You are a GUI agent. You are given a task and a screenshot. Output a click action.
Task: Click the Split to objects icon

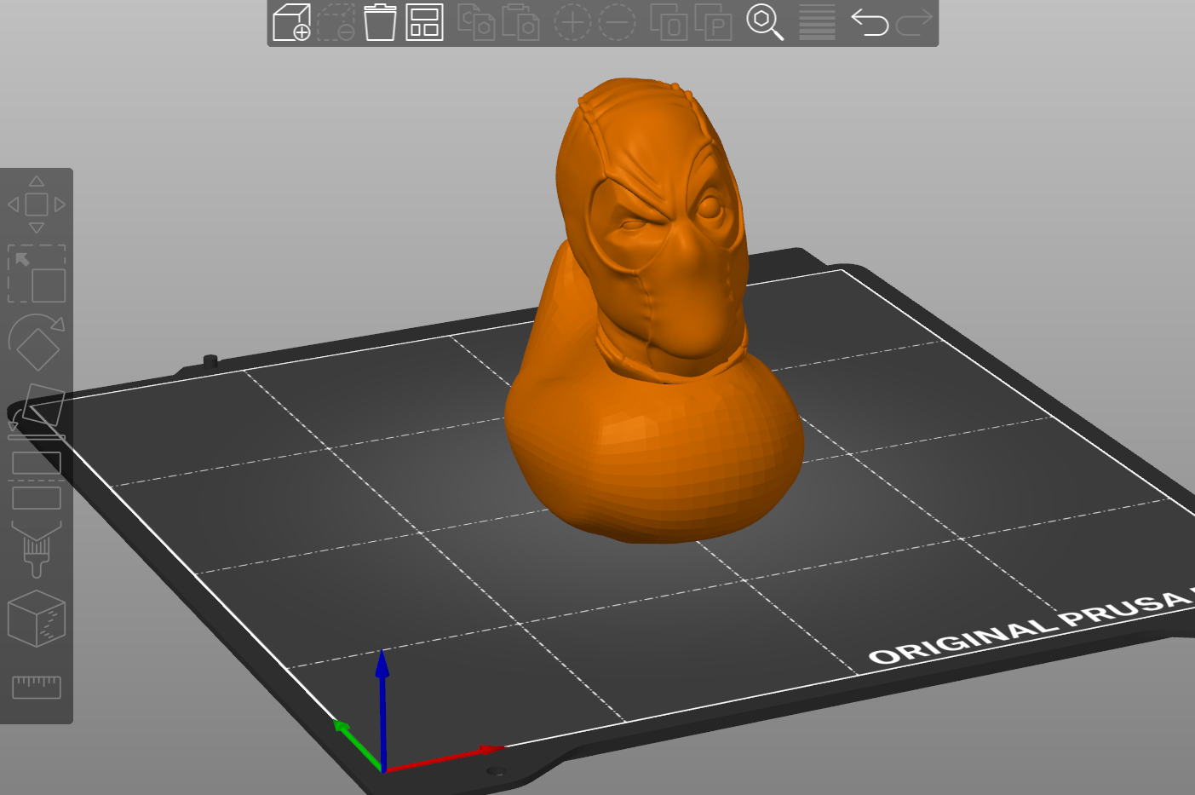pos(669,22)
